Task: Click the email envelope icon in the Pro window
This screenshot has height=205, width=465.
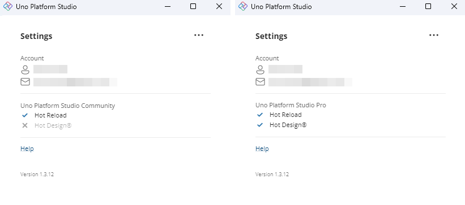Action: (x=261, y=82)
